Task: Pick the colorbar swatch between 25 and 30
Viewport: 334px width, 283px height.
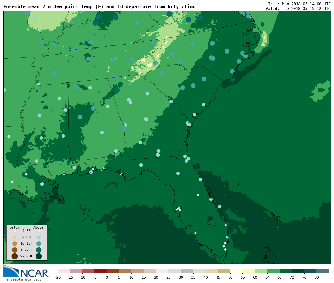Action: tap(175, 271)
